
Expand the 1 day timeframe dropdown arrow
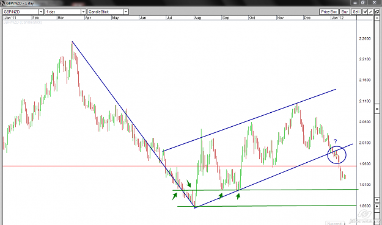pyautogui.click(x=83, y=12)
